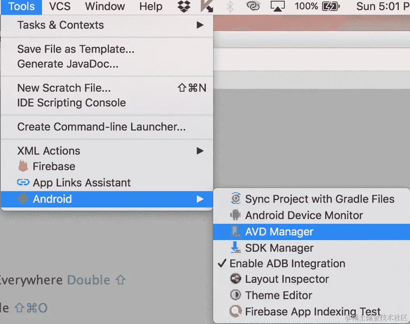Click the Firebase App Indexing Test icon
This screenshot has height=324, width=410.
pos(236,311)
